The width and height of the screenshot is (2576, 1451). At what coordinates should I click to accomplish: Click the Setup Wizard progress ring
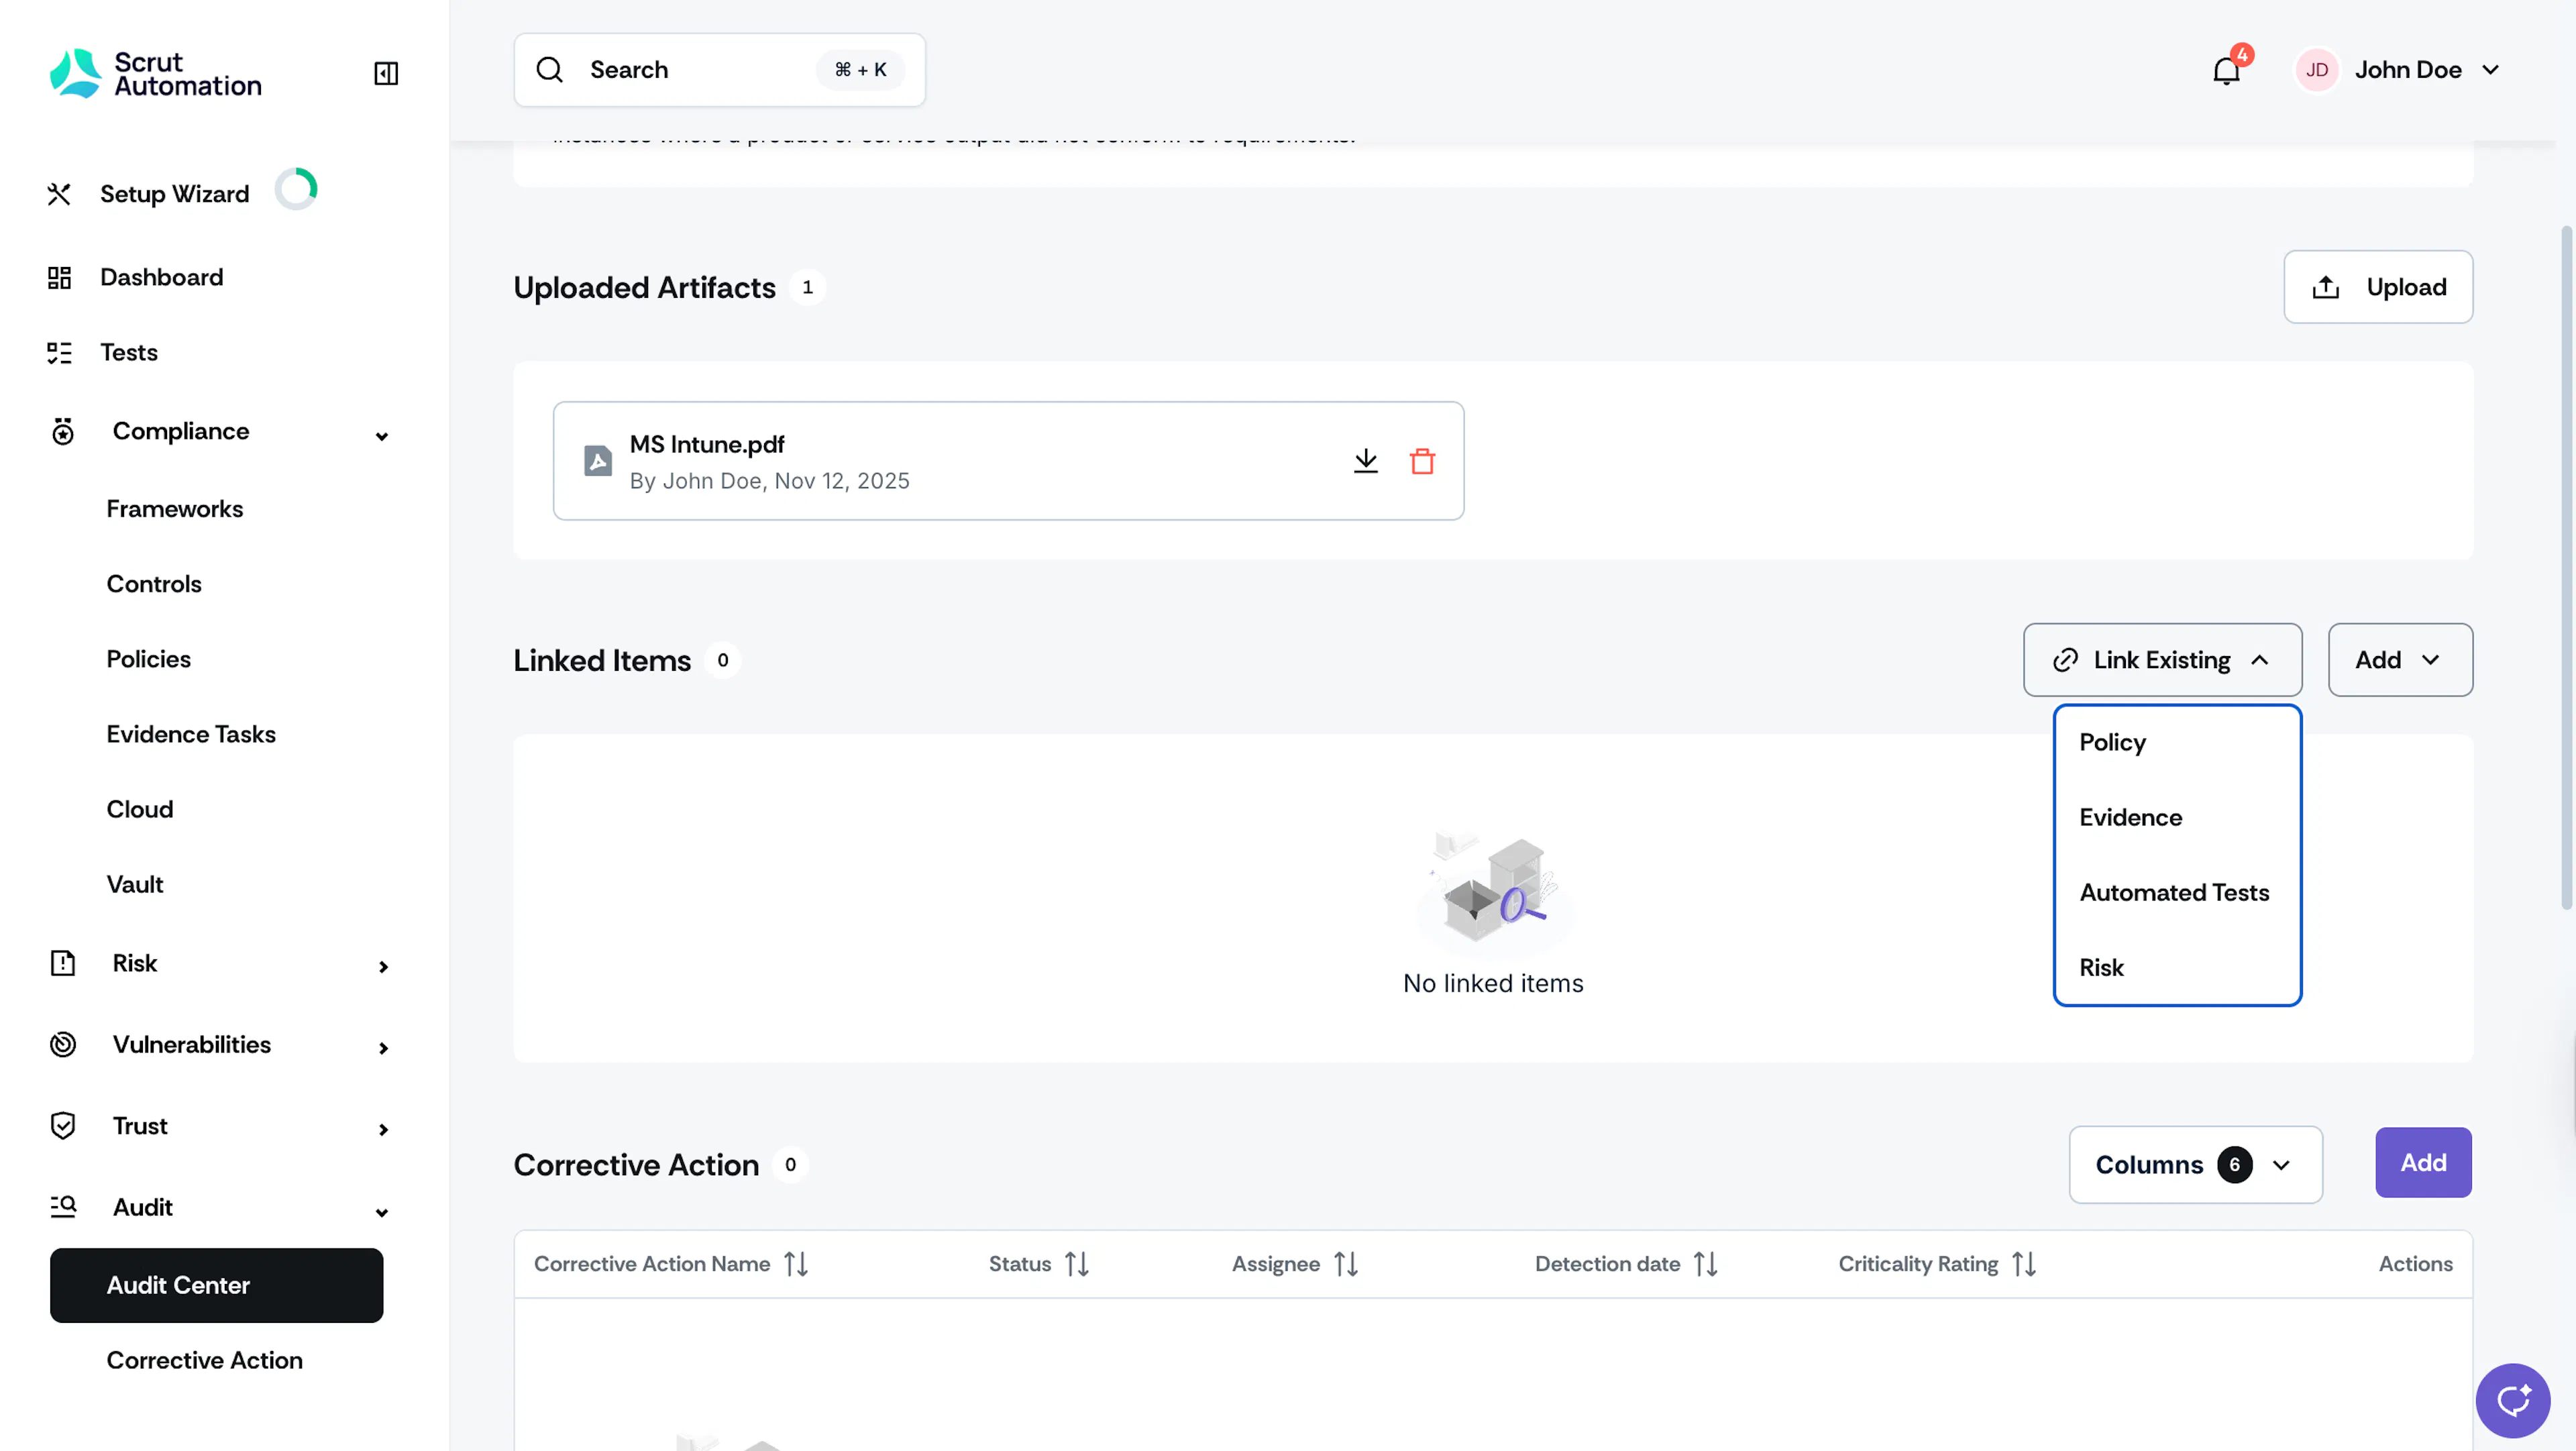coord(296,189)
